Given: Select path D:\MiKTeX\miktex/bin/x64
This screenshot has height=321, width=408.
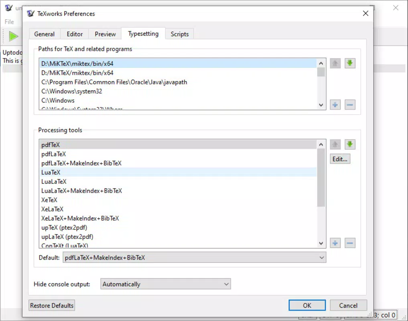Looking at the screenshot, I should (178, 63).
